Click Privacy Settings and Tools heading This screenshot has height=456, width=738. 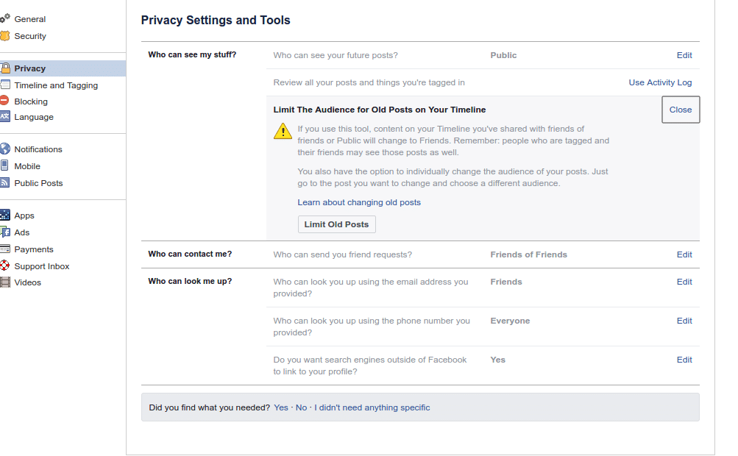click(216, 21)
